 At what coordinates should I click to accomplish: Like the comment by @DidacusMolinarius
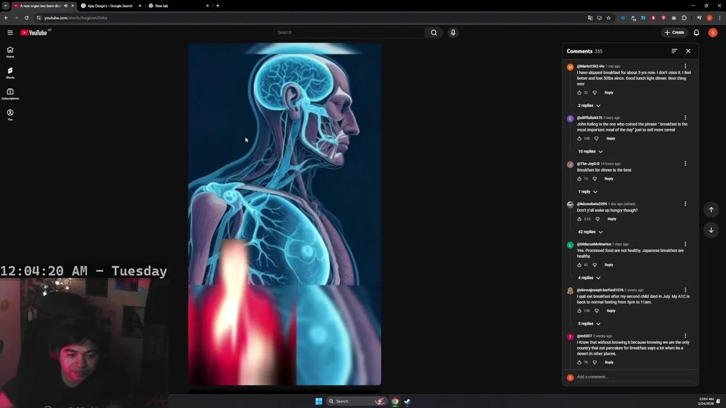tap(579, 265)
